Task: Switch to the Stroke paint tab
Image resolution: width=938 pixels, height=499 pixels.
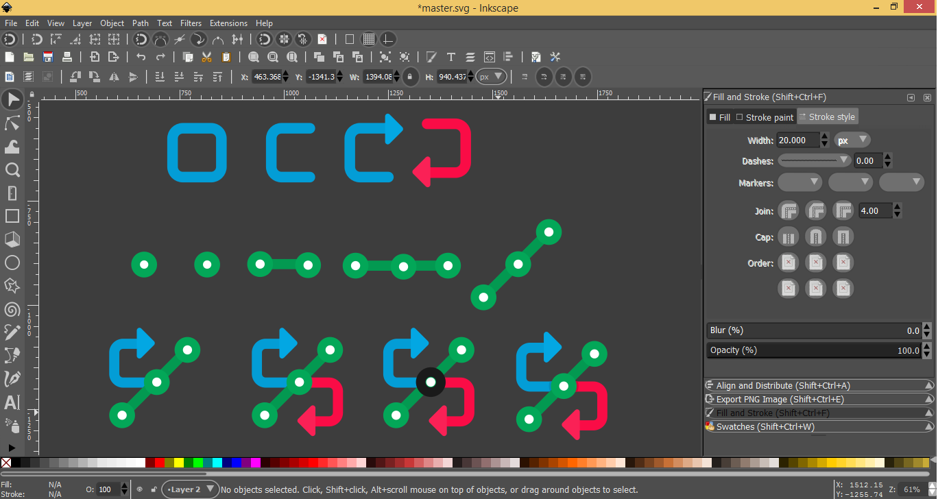Action: (x=765, y=117)
